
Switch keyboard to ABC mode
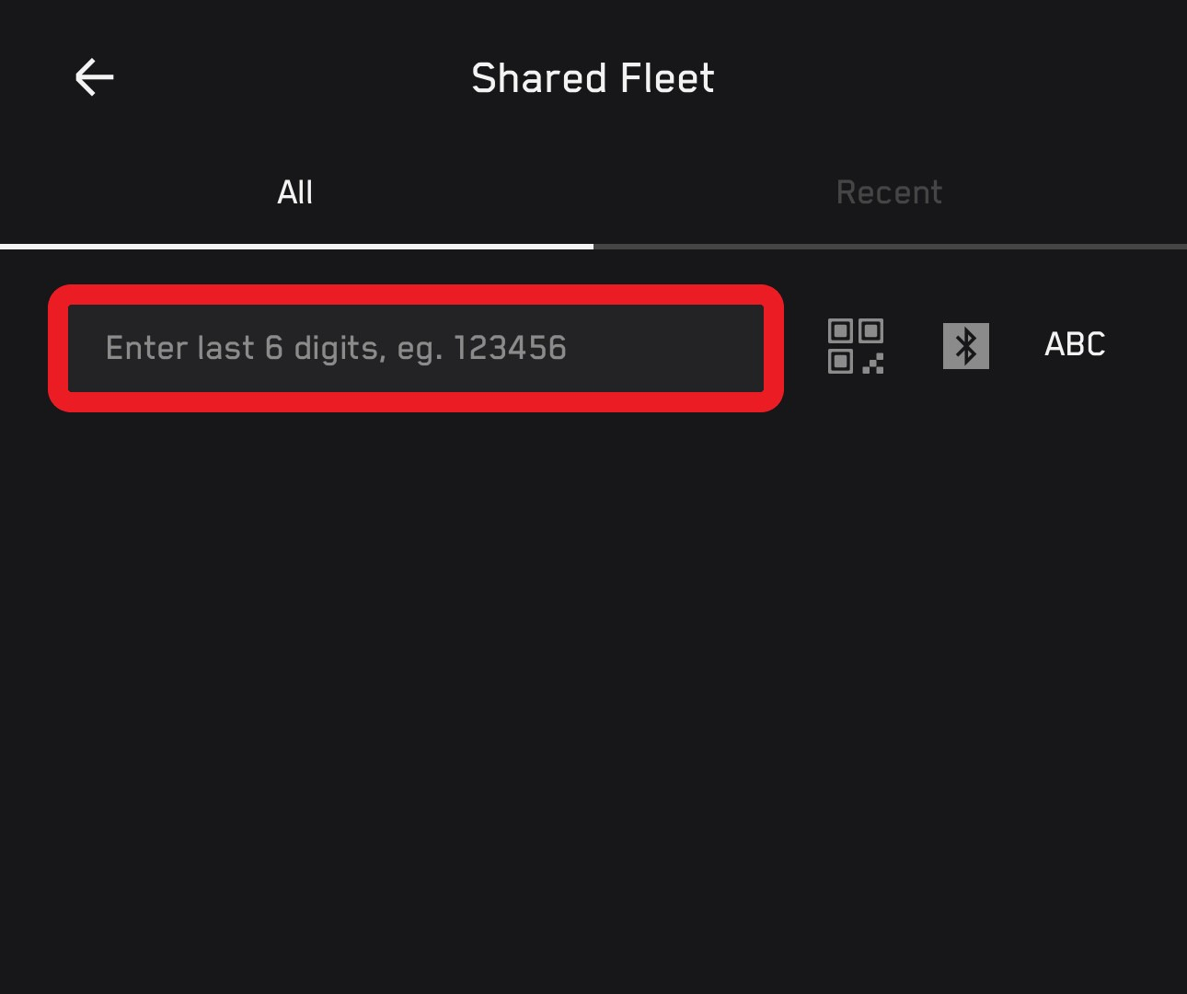coord(1075,344)
